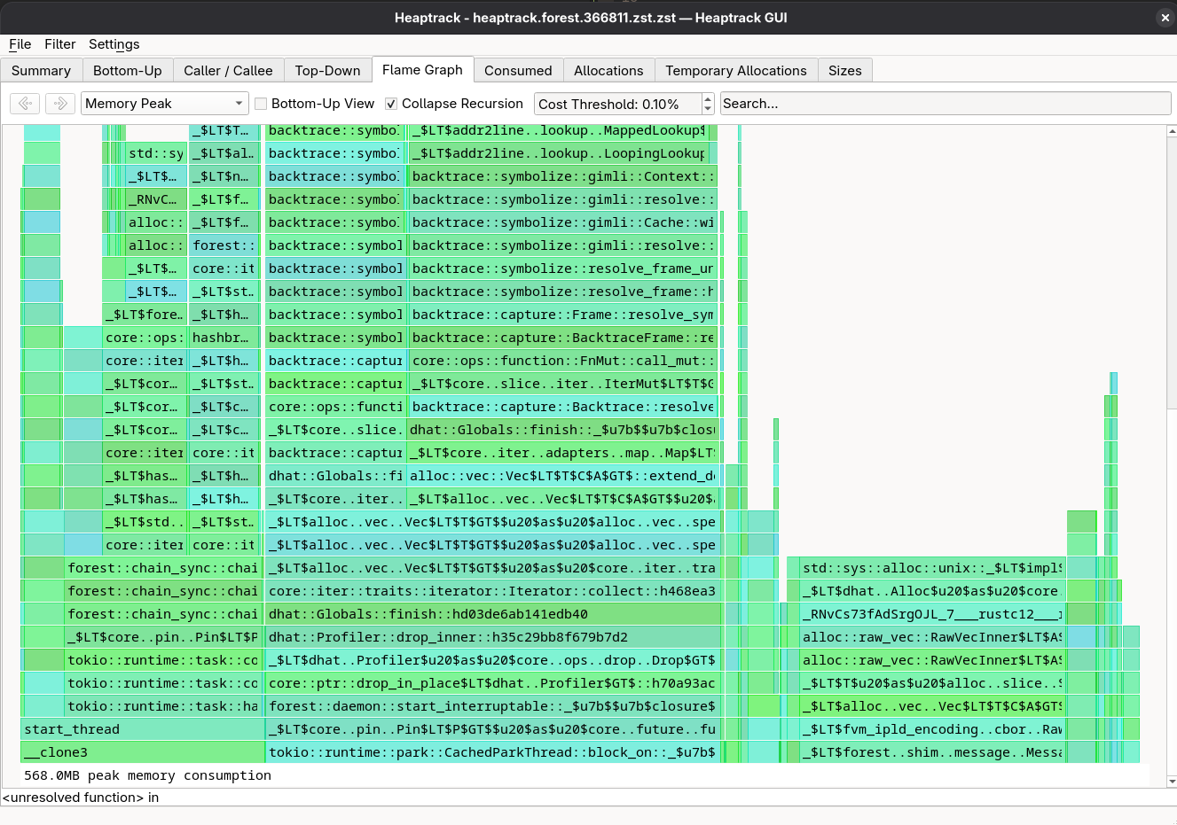Uncheck the Collapse Recursion checkbox
The width and height of the screenshot is (1177, 825).
pyautogui.click(x=391, y=104)
